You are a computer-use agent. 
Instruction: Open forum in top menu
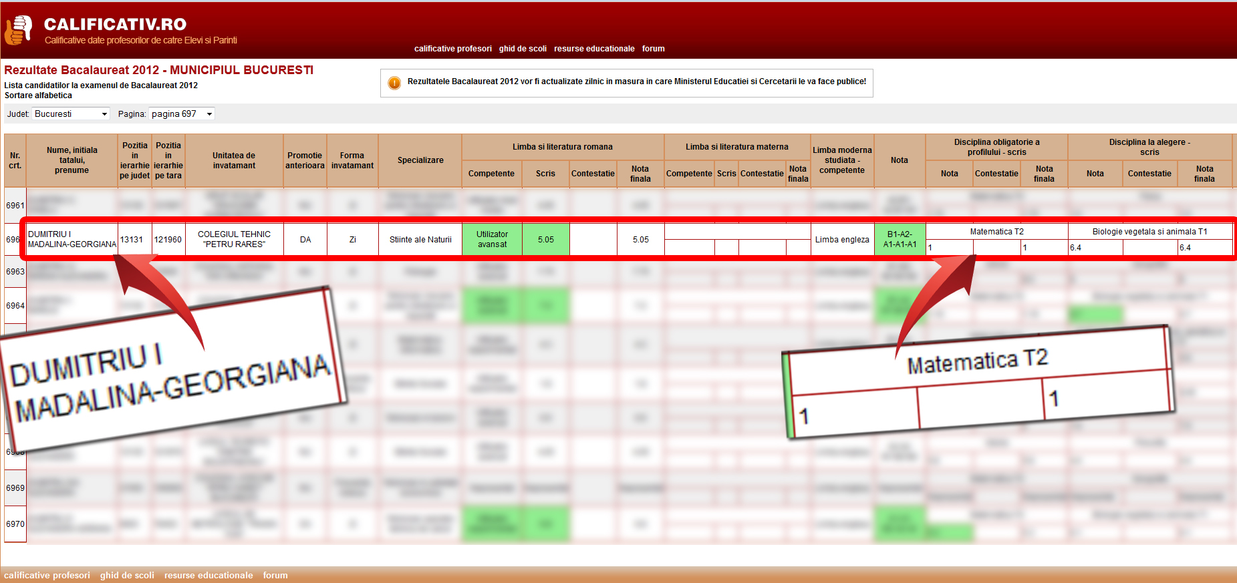click(x=653, y=49)
